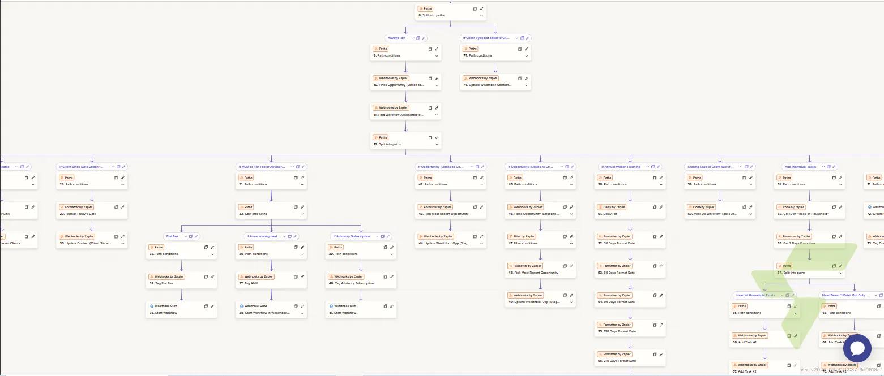The height and width of the screenshot is (376, 884).
Task: Open Closing Lead to Client Workflow path dropdown
Action: point(741,167)
